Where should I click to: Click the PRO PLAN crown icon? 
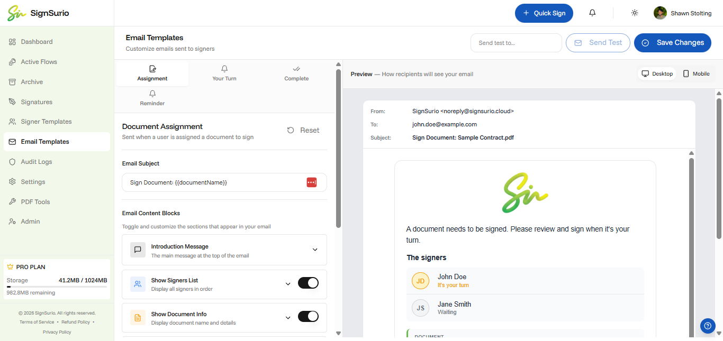10,267
